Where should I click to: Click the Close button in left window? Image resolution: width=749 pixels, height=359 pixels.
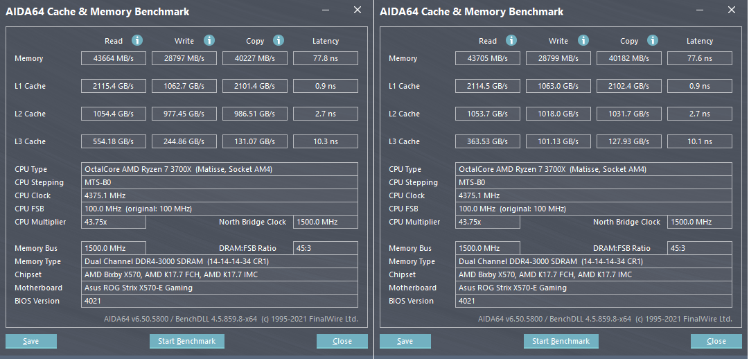pyautogui.click(x=342, y=341)
